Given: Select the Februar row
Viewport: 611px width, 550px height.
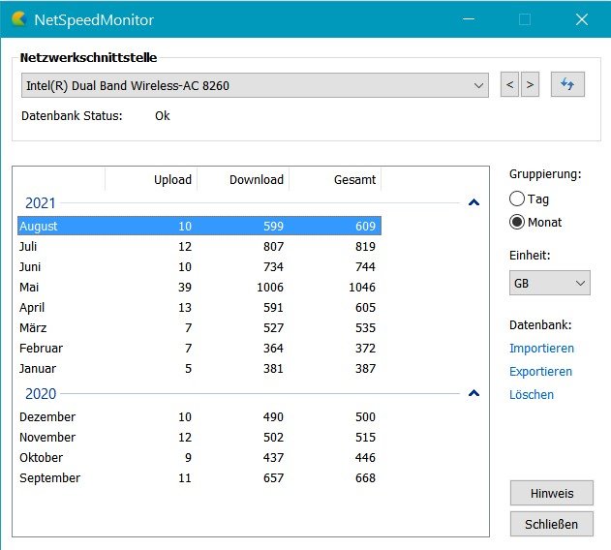Looking at the screenshot, I should [x=199, y=348].
